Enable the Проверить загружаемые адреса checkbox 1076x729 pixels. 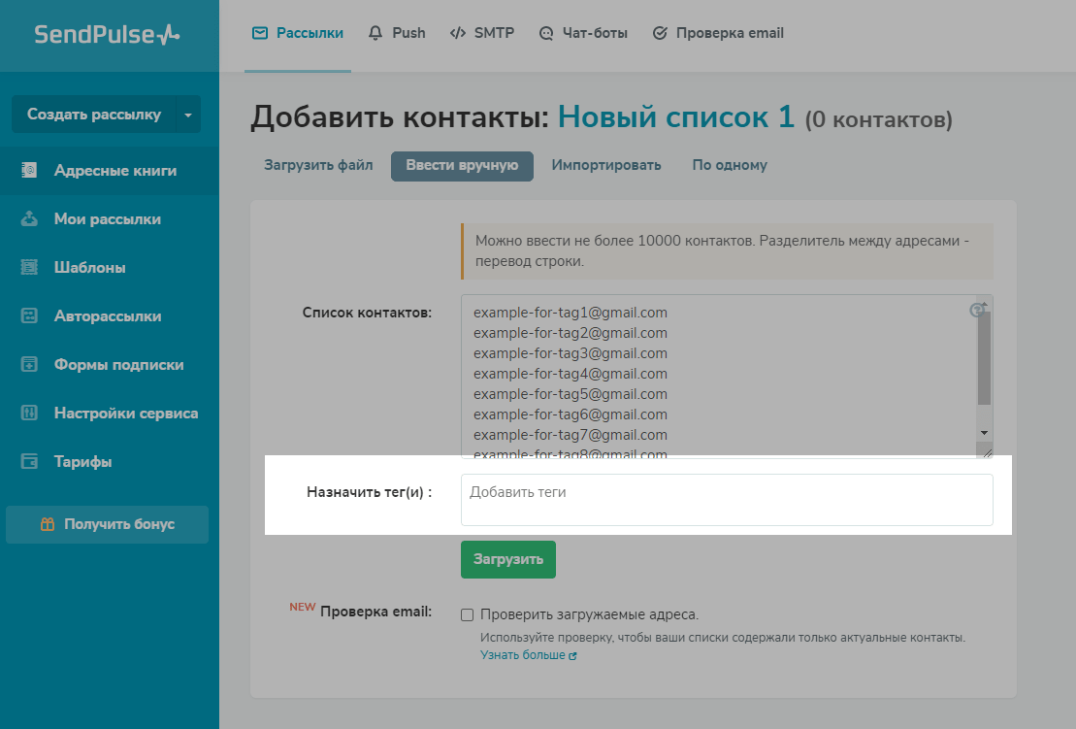(468, 614)
